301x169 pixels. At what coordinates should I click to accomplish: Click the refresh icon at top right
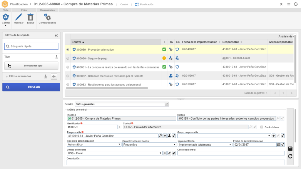pyautogui.click(x=296, y=4)
